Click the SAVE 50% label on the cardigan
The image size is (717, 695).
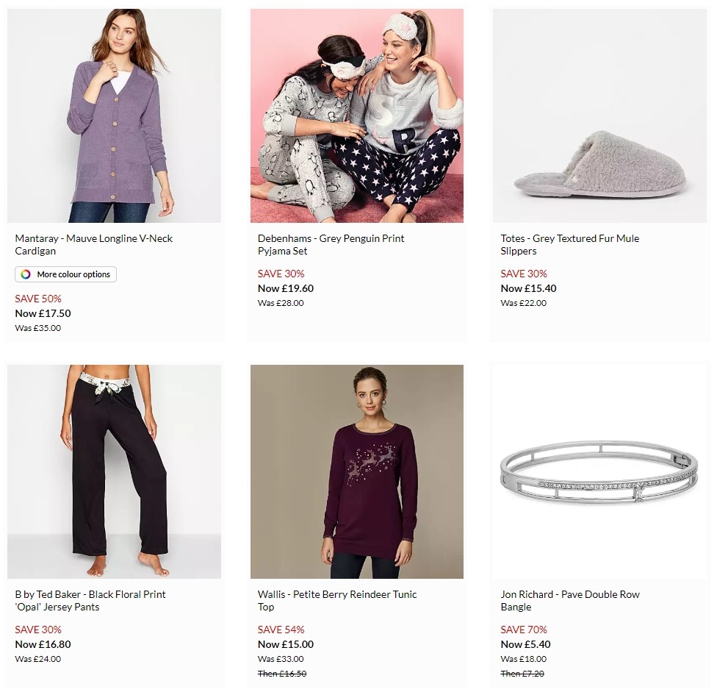coord(37,299)
